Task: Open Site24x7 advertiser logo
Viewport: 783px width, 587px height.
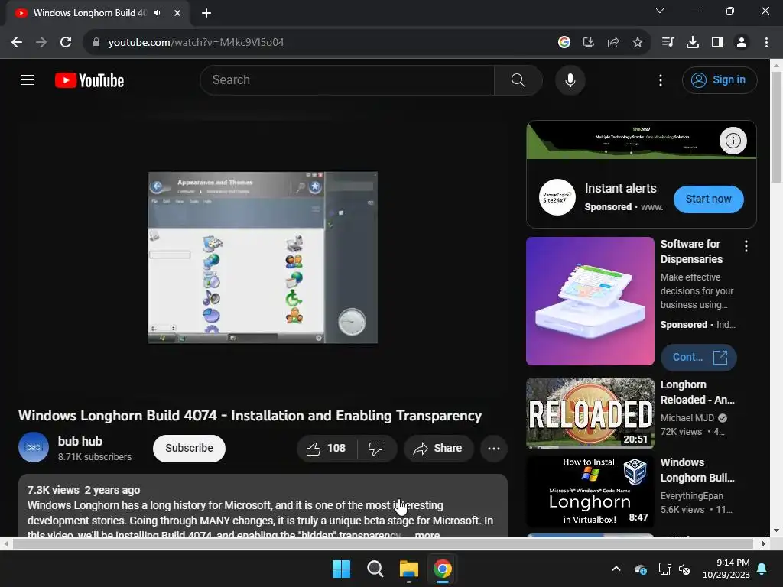Action: pyautogui.click(x=557, y=197)
